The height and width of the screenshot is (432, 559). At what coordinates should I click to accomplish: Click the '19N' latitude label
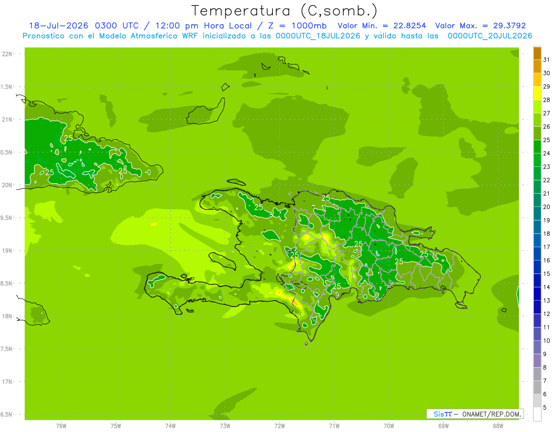pyautogui.click(x=7, y=251)
